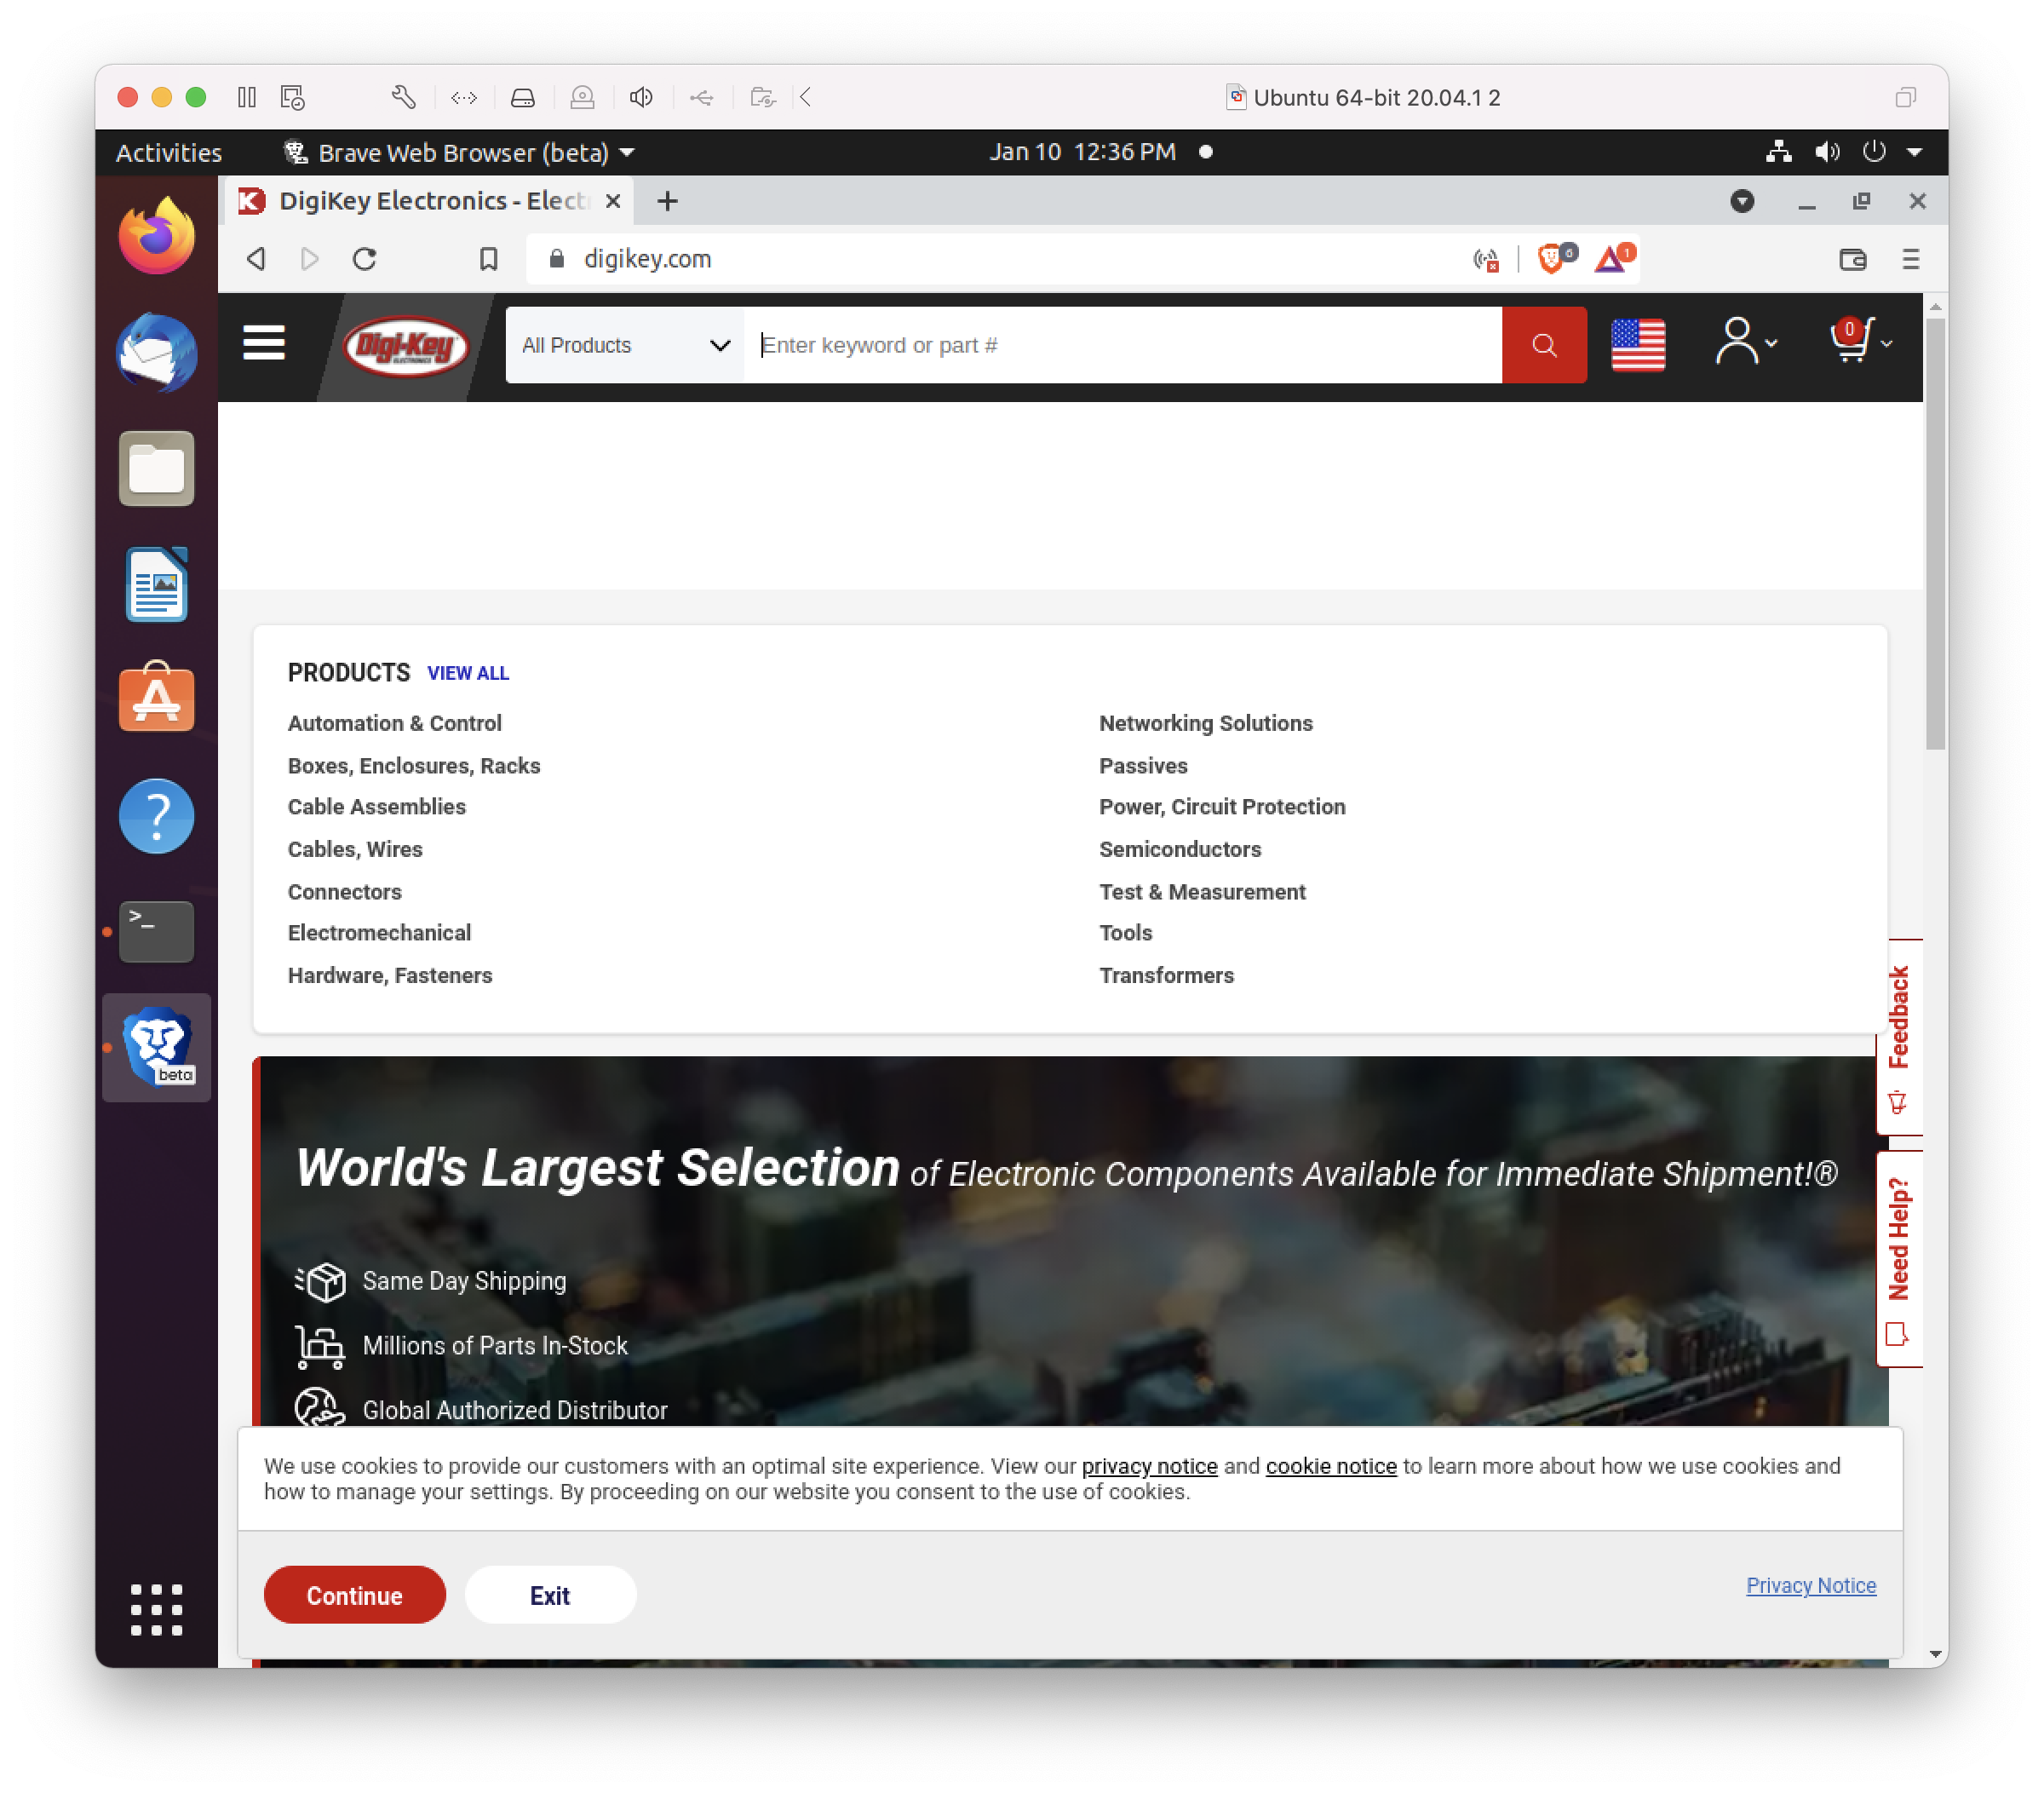2044x1794 pixels.
Task: Expand the All Products dropdown
Action: click(623, 345)
